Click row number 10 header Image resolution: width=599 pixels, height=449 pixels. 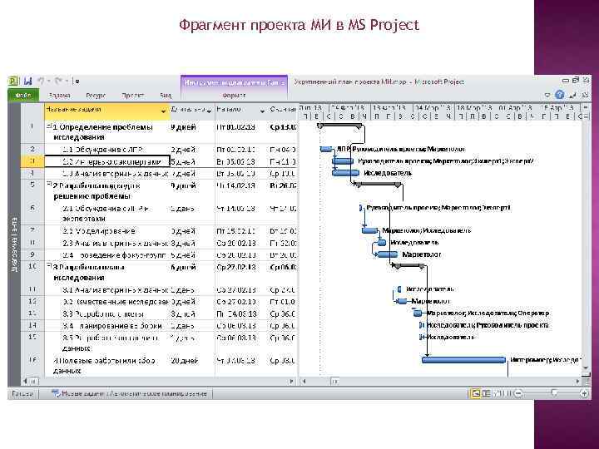click(32, 272)
